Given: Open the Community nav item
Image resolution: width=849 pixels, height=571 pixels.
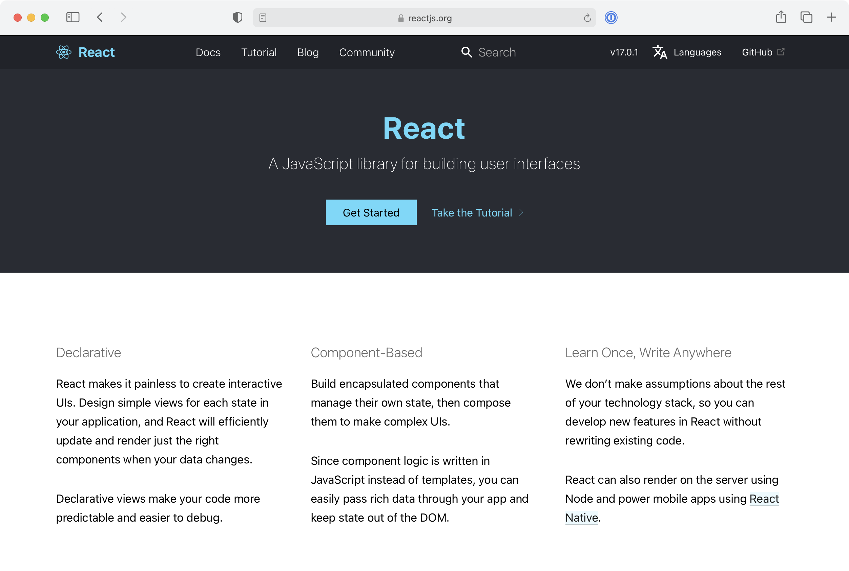Looking at the screenshot, I should coord(367,52).
